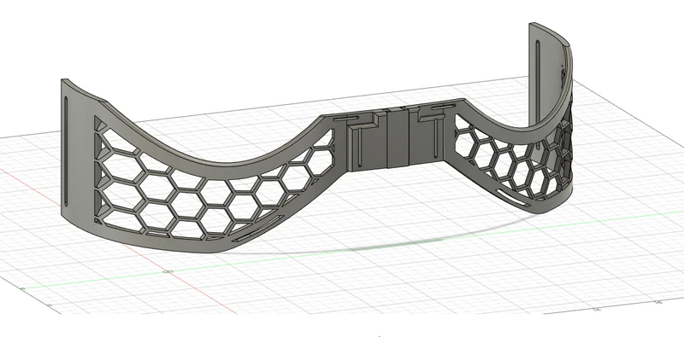Select angled slot below right honeycomb panel
684x337 pixels.
click(x=511, y=196)
